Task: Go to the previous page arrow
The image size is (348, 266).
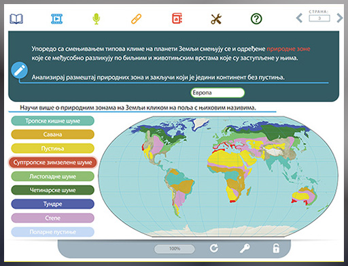Action: pyautogui.click(x=299, y=18)
